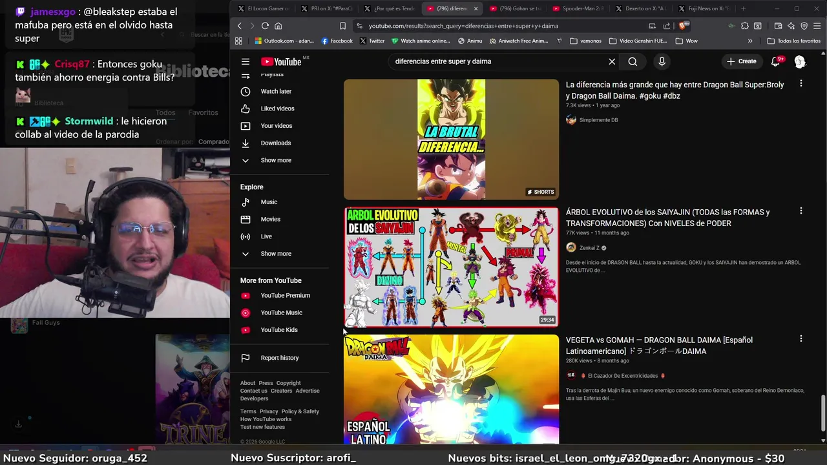Open the Watch anime online bookmark
This screenshot has height=465, width=827.
pyautogui.click(x=421, y=41)
